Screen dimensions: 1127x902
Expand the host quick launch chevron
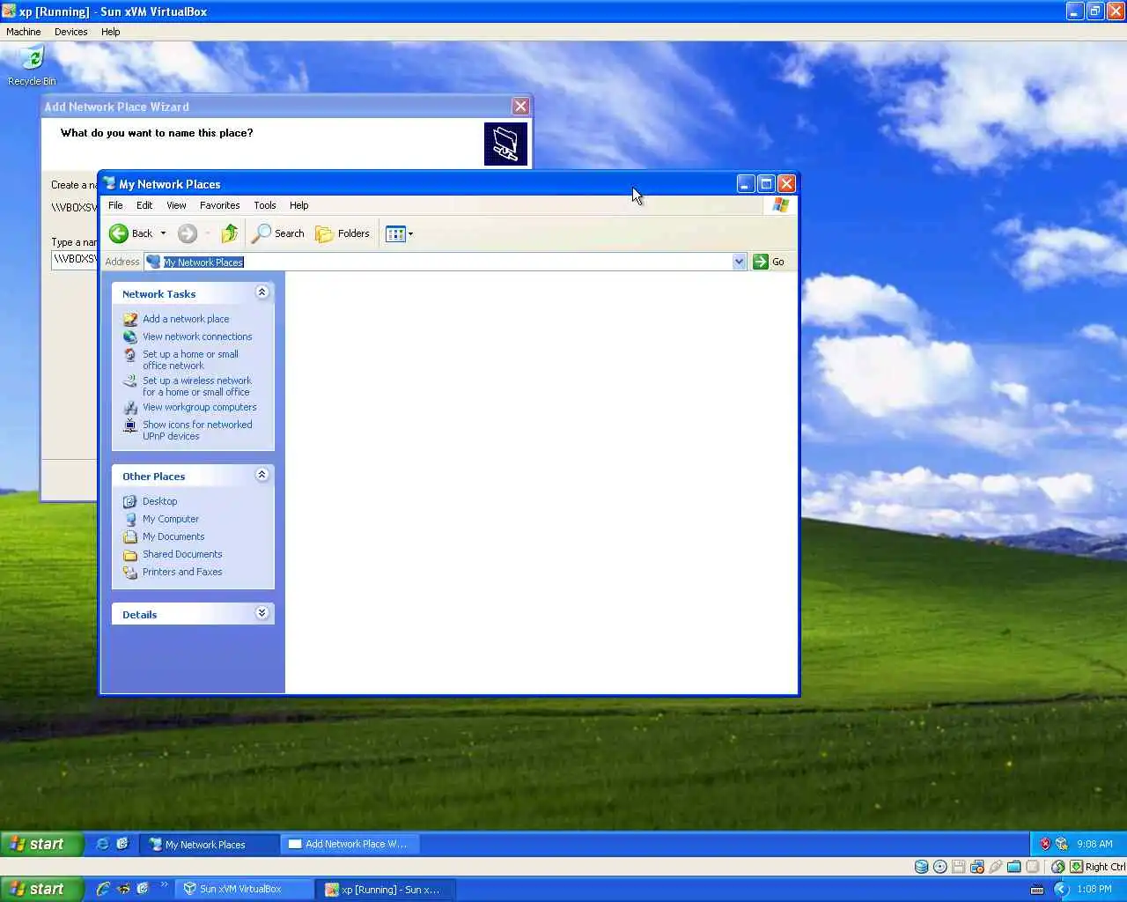pyautogui.click(x=164, y=885)
